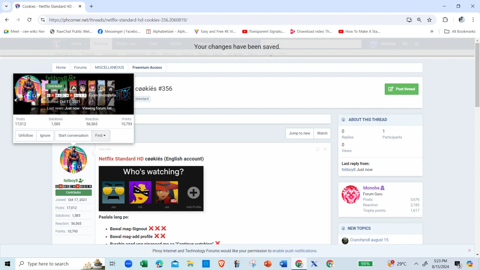Open Task View in the taskbar
480x270 pixels.
[x=112, y=264]
